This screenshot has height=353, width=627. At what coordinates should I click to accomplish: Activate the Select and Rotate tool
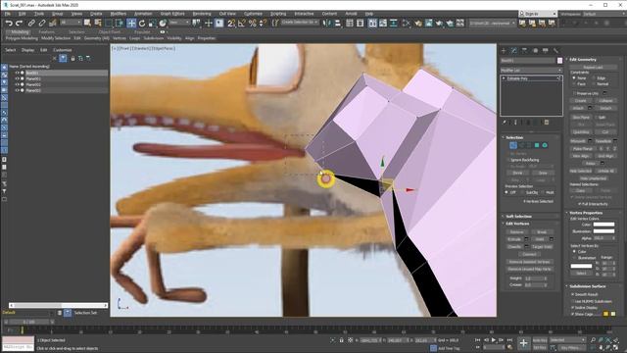point(142,24)
